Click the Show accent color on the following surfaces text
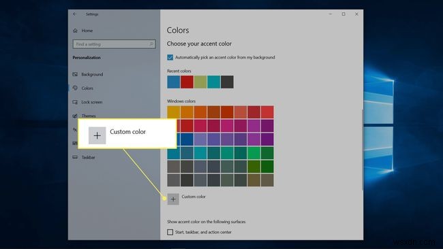 [x=207, y=222]
